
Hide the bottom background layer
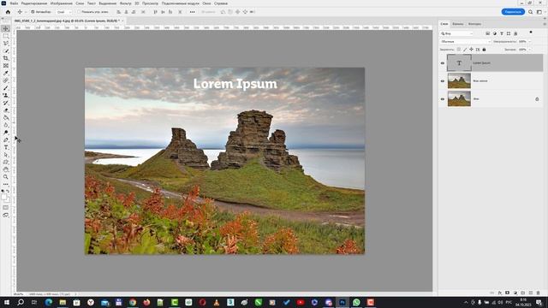(x=443, y=99)
